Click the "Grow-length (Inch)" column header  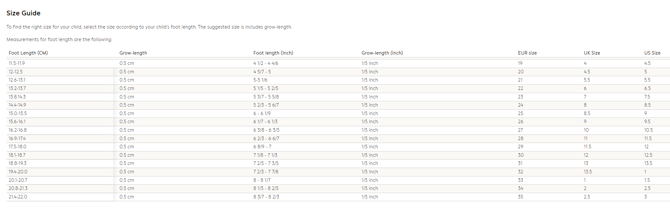tap(382, 53)
